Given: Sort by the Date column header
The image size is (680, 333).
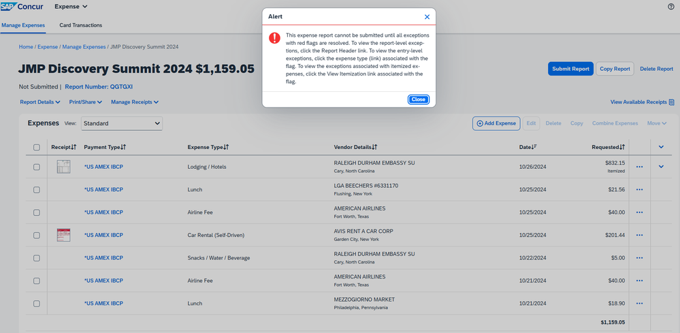Looking at the screenshot, I should tap(528, 147).
